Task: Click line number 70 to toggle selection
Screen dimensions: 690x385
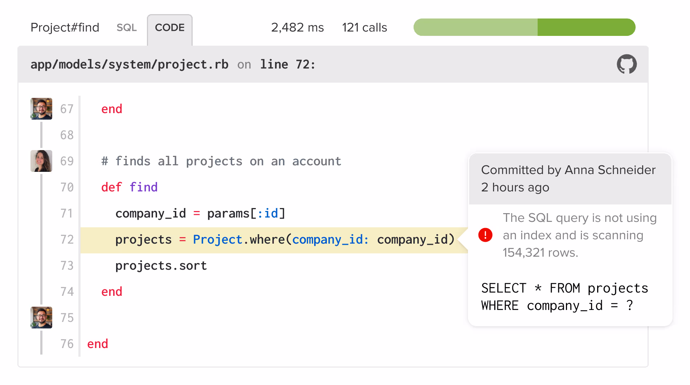Action: 66,187
